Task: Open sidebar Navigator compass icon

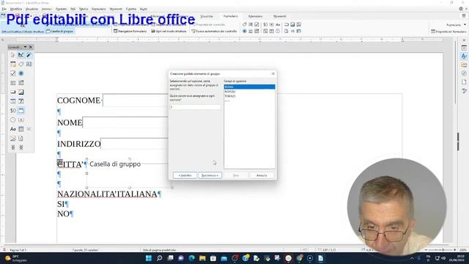Action: 464,73
